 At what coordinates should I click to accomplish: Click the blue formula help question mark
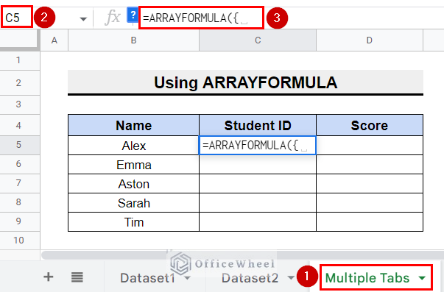click(133, 15)
